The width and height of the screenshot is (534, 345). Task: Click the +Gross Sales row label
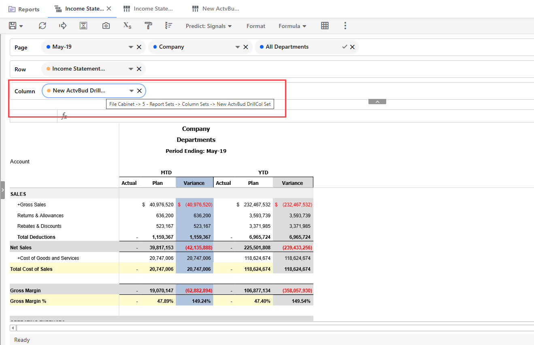(x=32, y=205)
